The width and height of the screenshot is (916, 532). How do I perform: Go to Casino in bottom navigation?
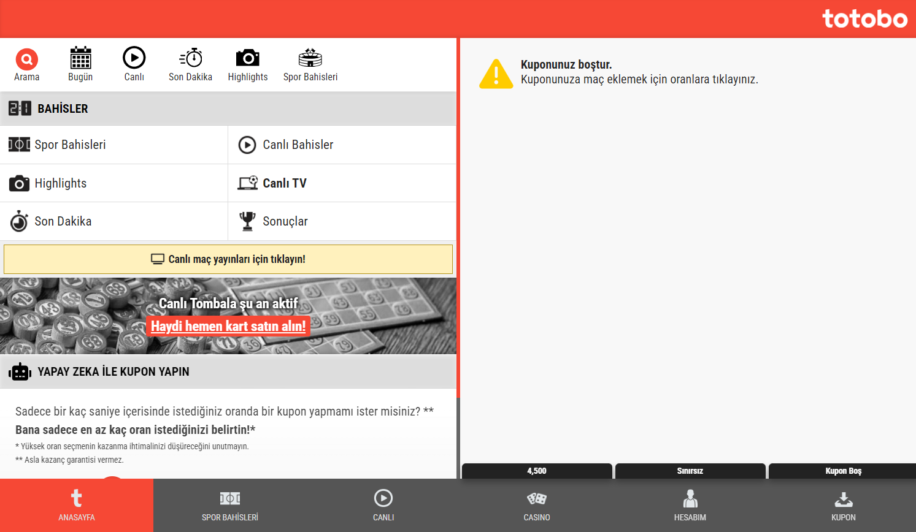[x=536, y=505]
